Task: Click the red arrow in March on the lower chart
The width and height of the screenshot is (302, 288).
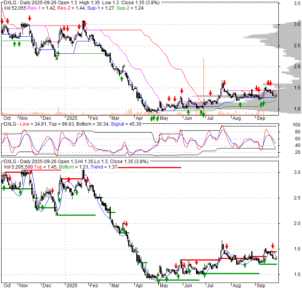Action: point(126,224)
